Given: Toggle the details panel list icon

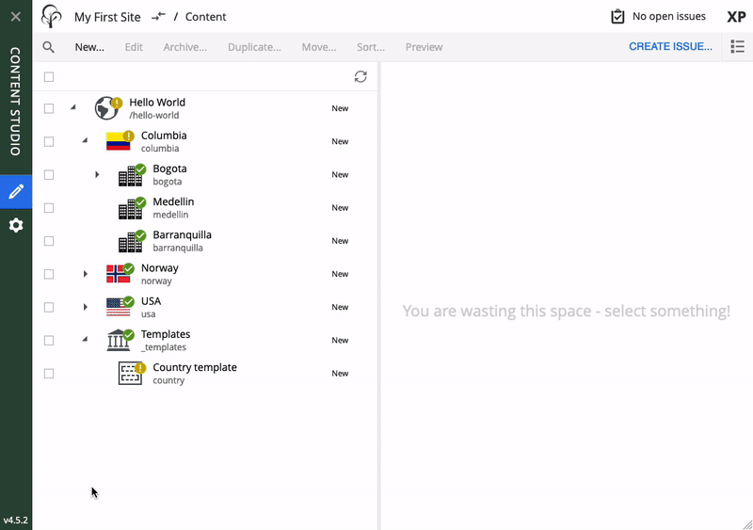Looking at the screenshot, I should [x=738, y=47].
